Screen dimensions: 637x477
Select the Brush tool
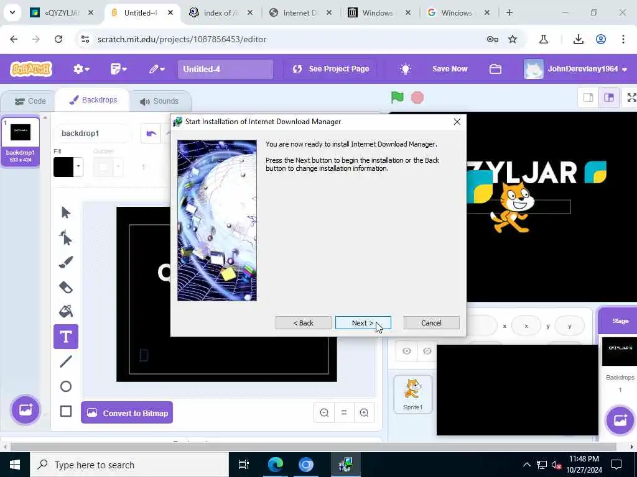pyautogui.click(x=65, y=262)
